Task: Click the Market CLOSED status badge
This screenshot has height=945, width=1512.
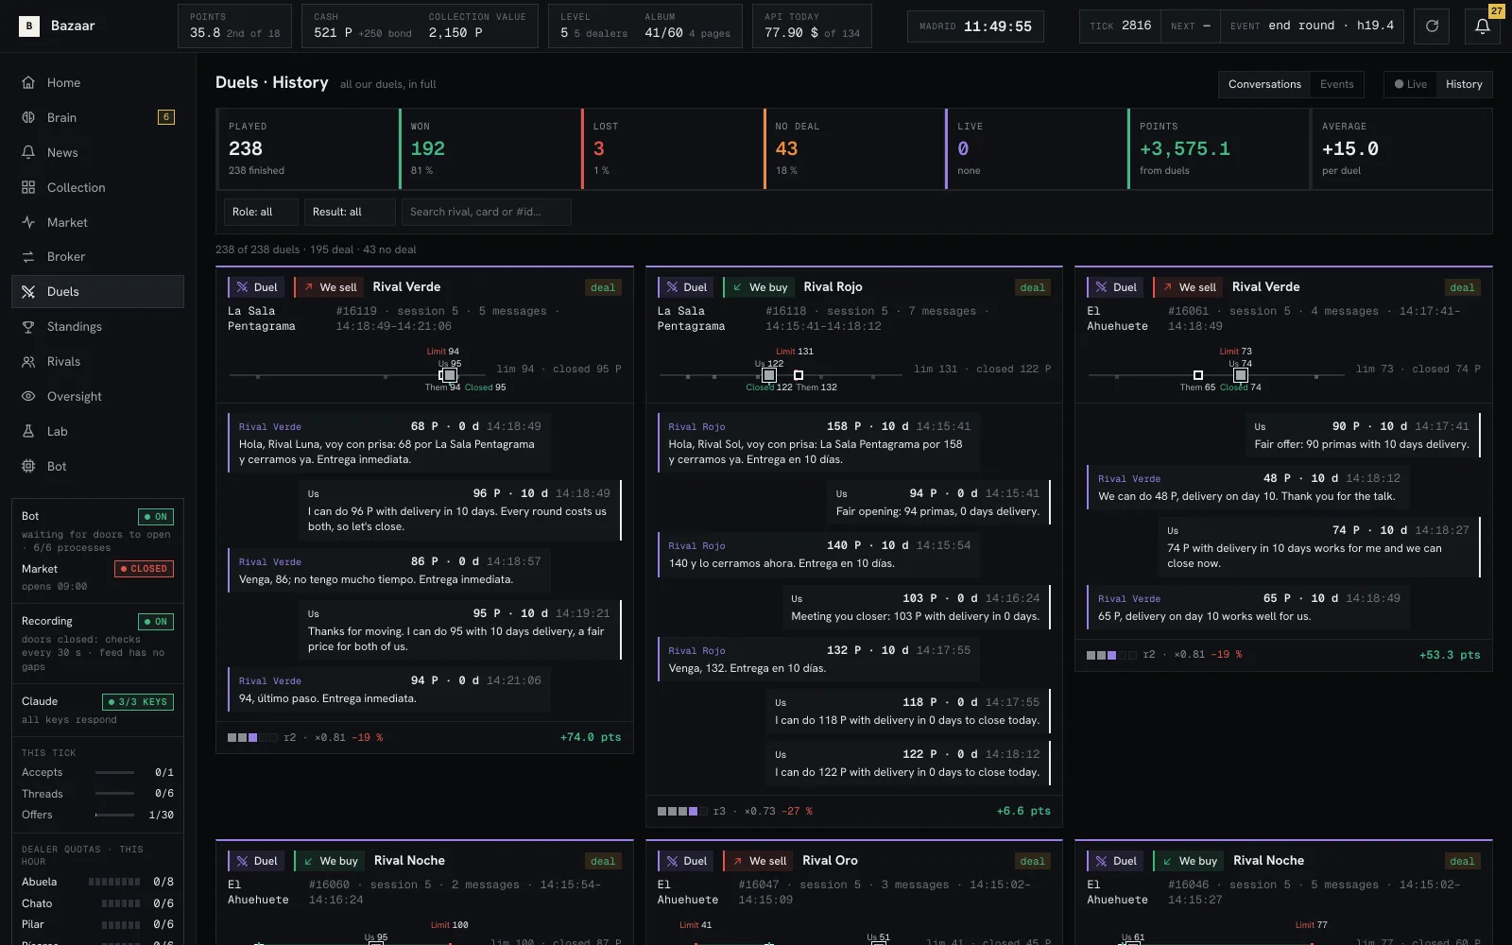Action: 144,569
